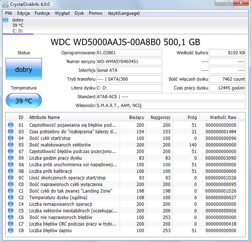Viewport: 251px width, 242px height.
Task: Select row Ilość nie naprawionych błędów
Action: tap(126, 217)
